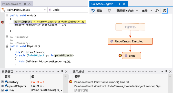Click the current frame marker in 调用堆栈
Image resolution: width=173 pixels, height=93 pixels.
pos(71,82)
